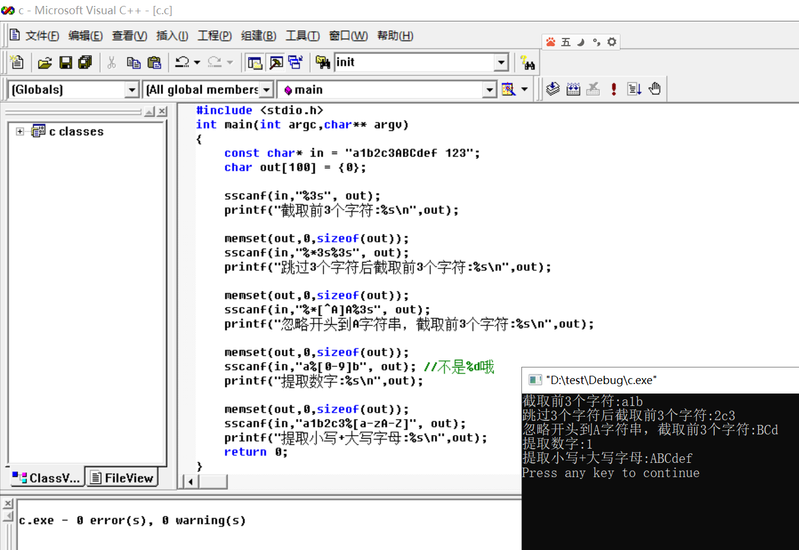Open the 组建(B) menu
799x550 pixels.
click(x=258, y=36)
